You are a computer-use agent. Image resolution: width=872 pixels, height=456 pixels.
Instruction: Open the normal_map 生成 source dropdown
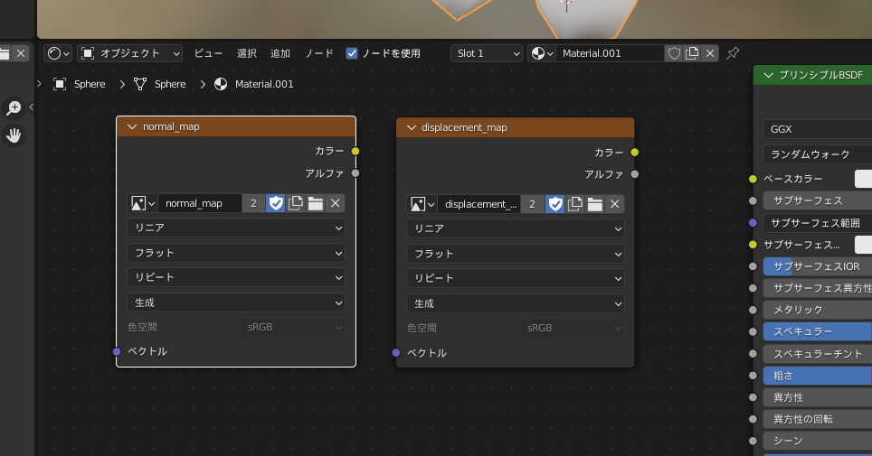click(236, 302)
